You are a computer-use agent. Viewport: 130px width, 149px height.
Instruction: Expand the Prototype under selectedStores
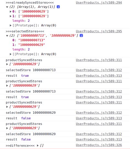point(10,54)
